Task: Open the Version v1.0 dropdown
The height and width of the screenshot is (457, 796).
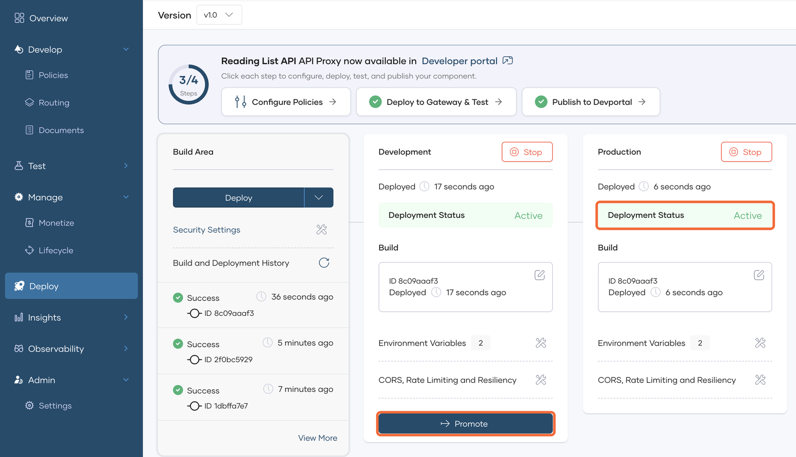Action: tap(219, 15)
